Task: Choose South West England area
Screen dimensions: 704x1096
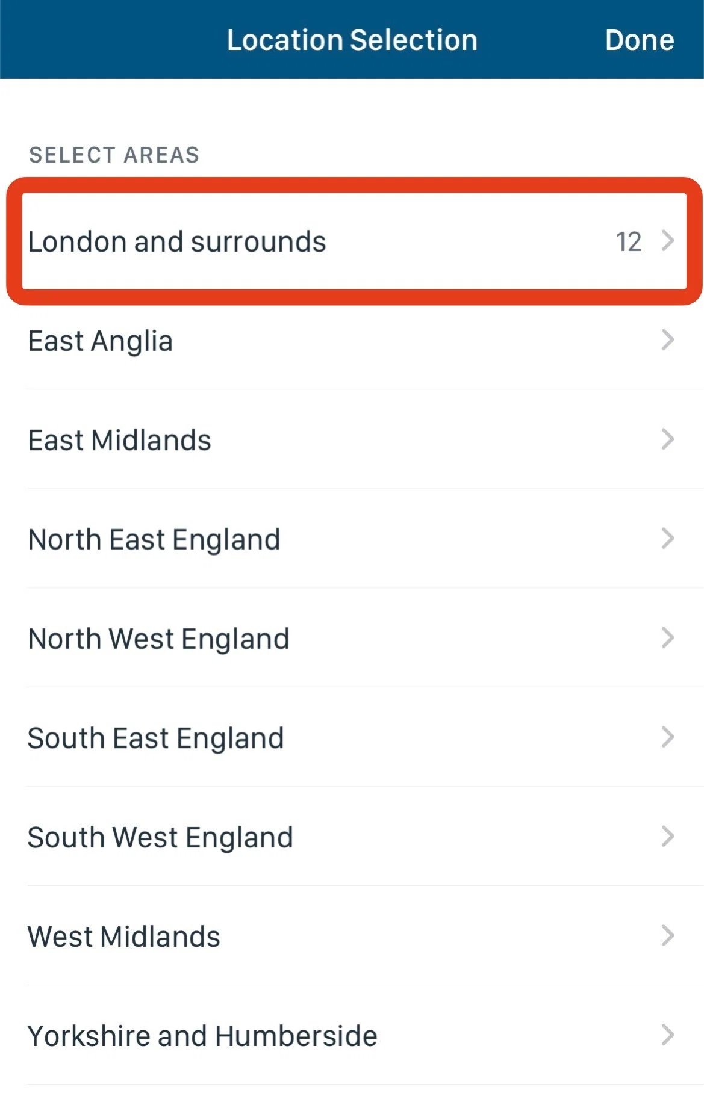Action: 160,838
